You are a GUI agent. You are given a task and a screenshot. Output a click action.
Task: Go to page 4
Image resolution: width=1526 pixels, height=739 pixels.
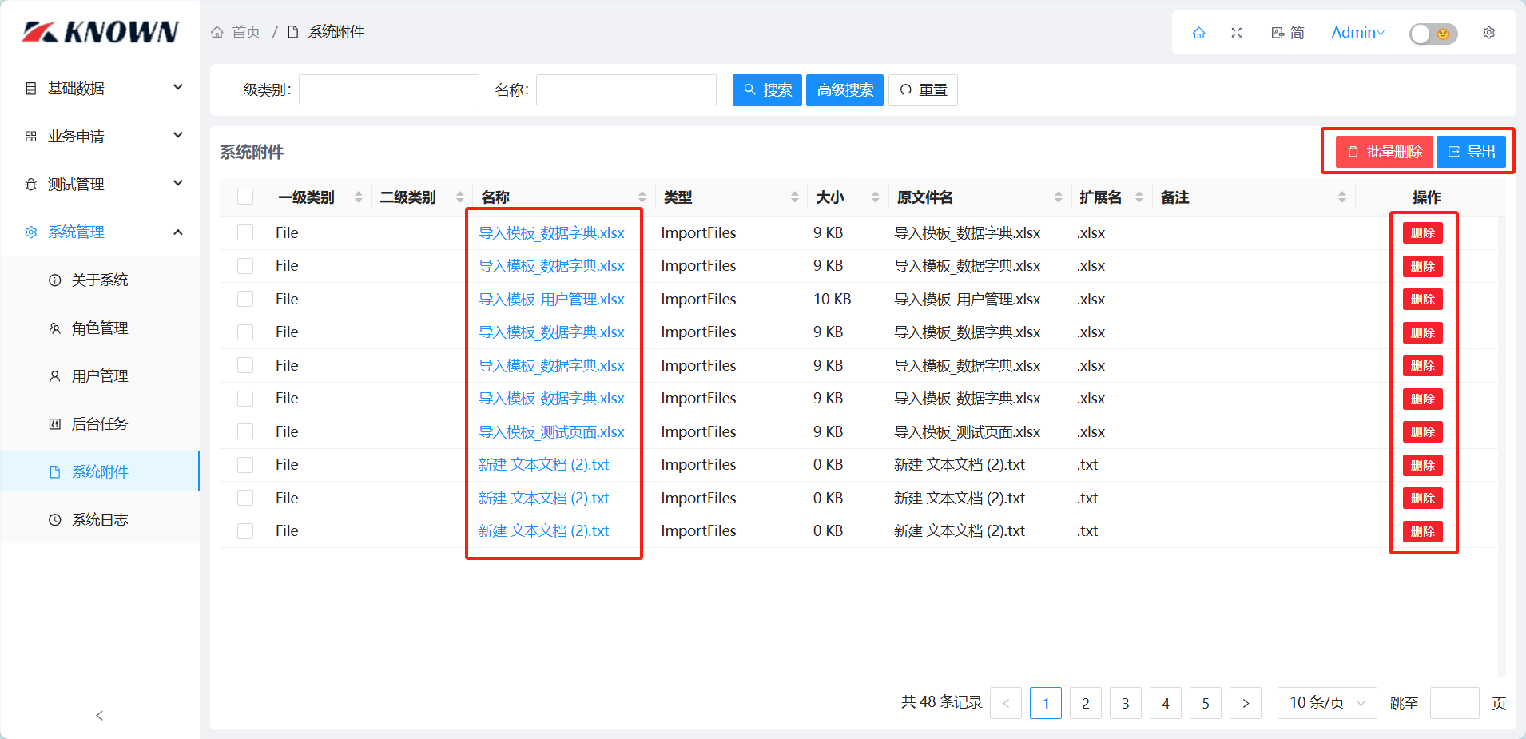tap(1166, 703)
